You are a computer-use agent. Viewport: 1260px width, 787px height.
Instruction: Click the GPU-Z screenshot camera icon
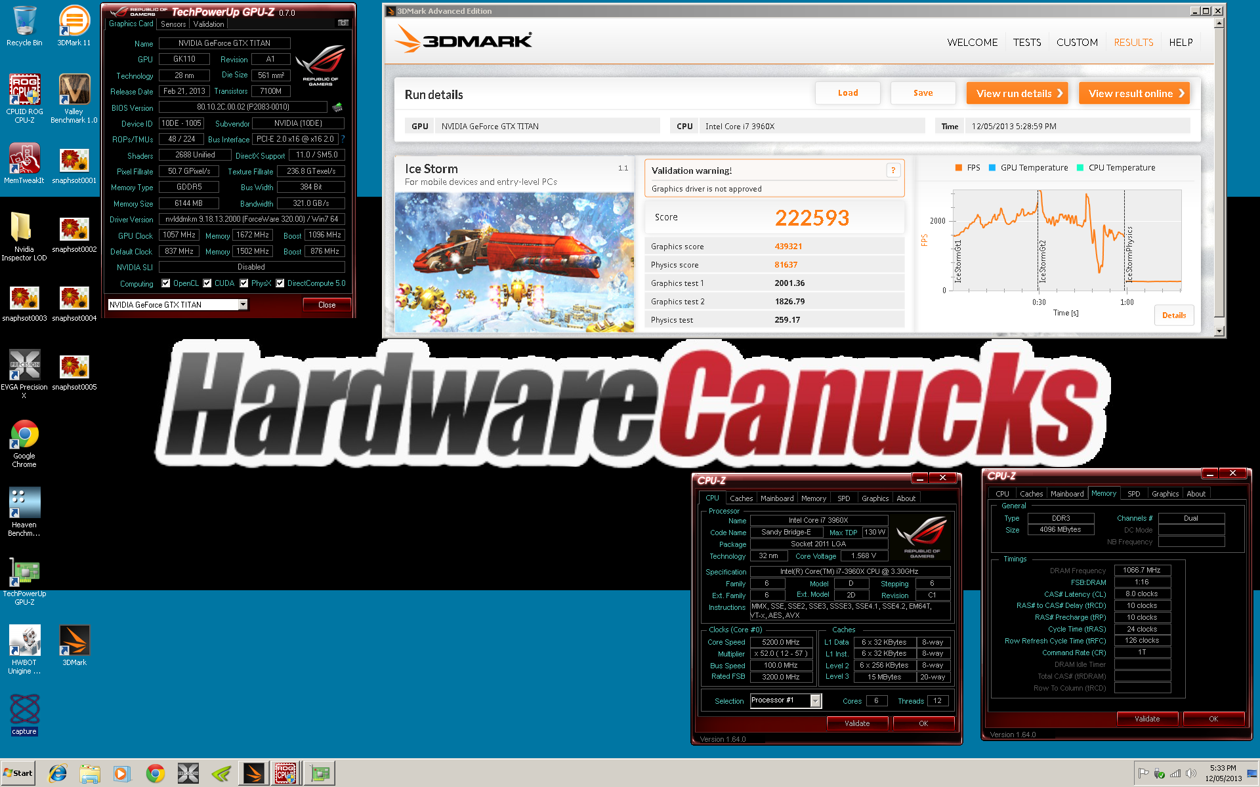pos(343,23)
